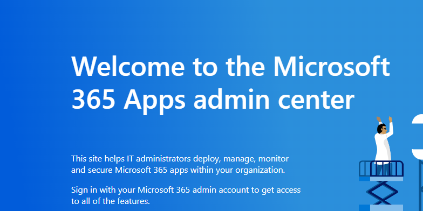Click the illustrated person on the scissor lift
Image resolution: width=423 pixels, height=211 pixels.
(x=384, y=145)
